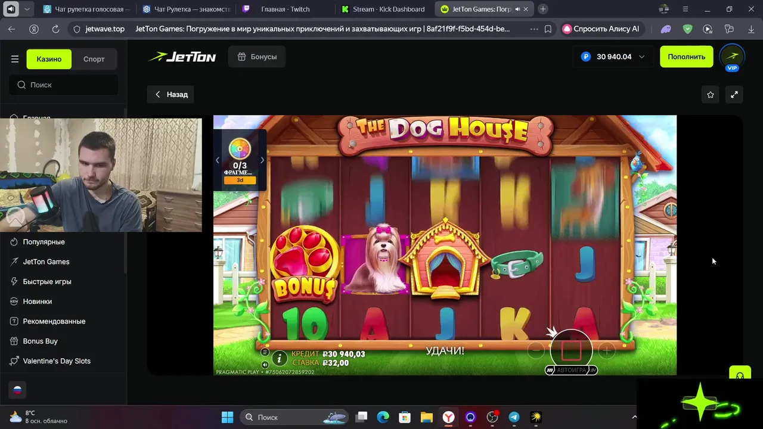Open File Explorer from the taskbar
763x429 pixels.
[426, 417]
